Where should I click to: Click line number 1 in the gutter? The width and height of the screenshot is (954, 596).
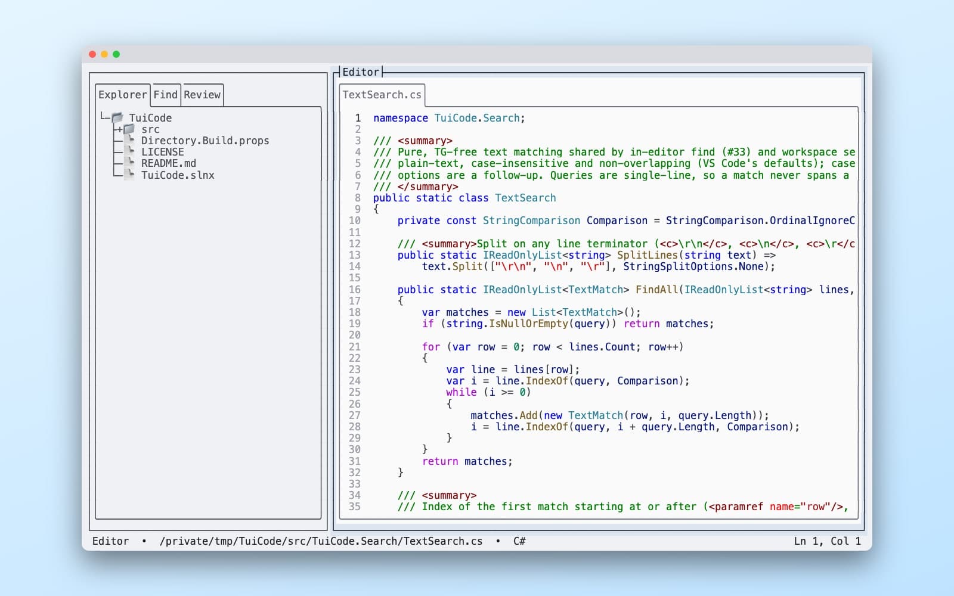[x=358, y=118]
